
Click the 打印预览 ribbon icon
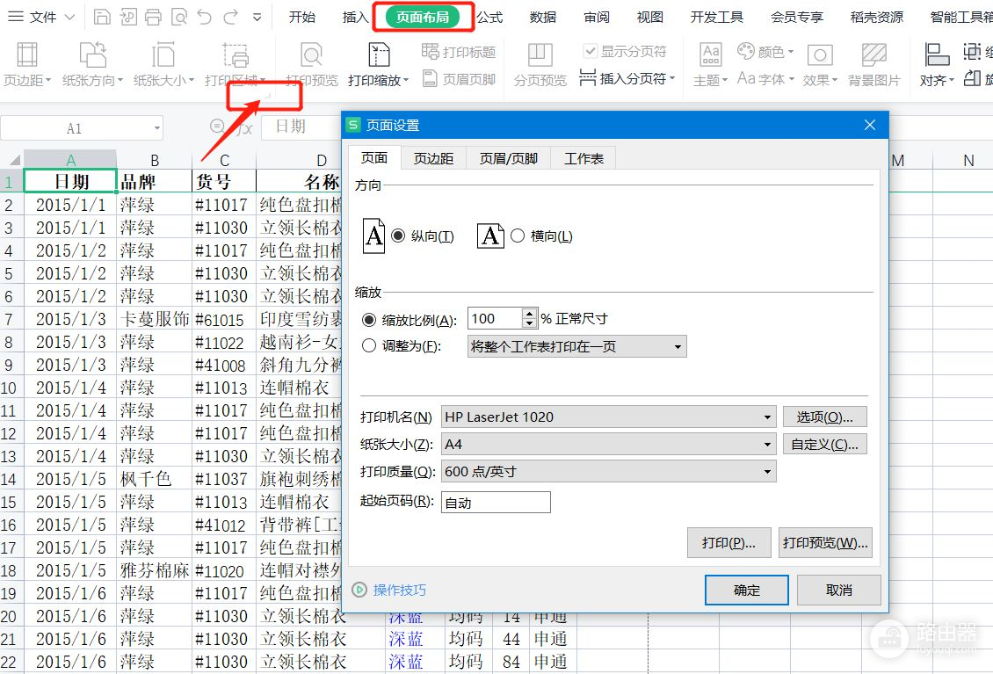click(311, 56)
